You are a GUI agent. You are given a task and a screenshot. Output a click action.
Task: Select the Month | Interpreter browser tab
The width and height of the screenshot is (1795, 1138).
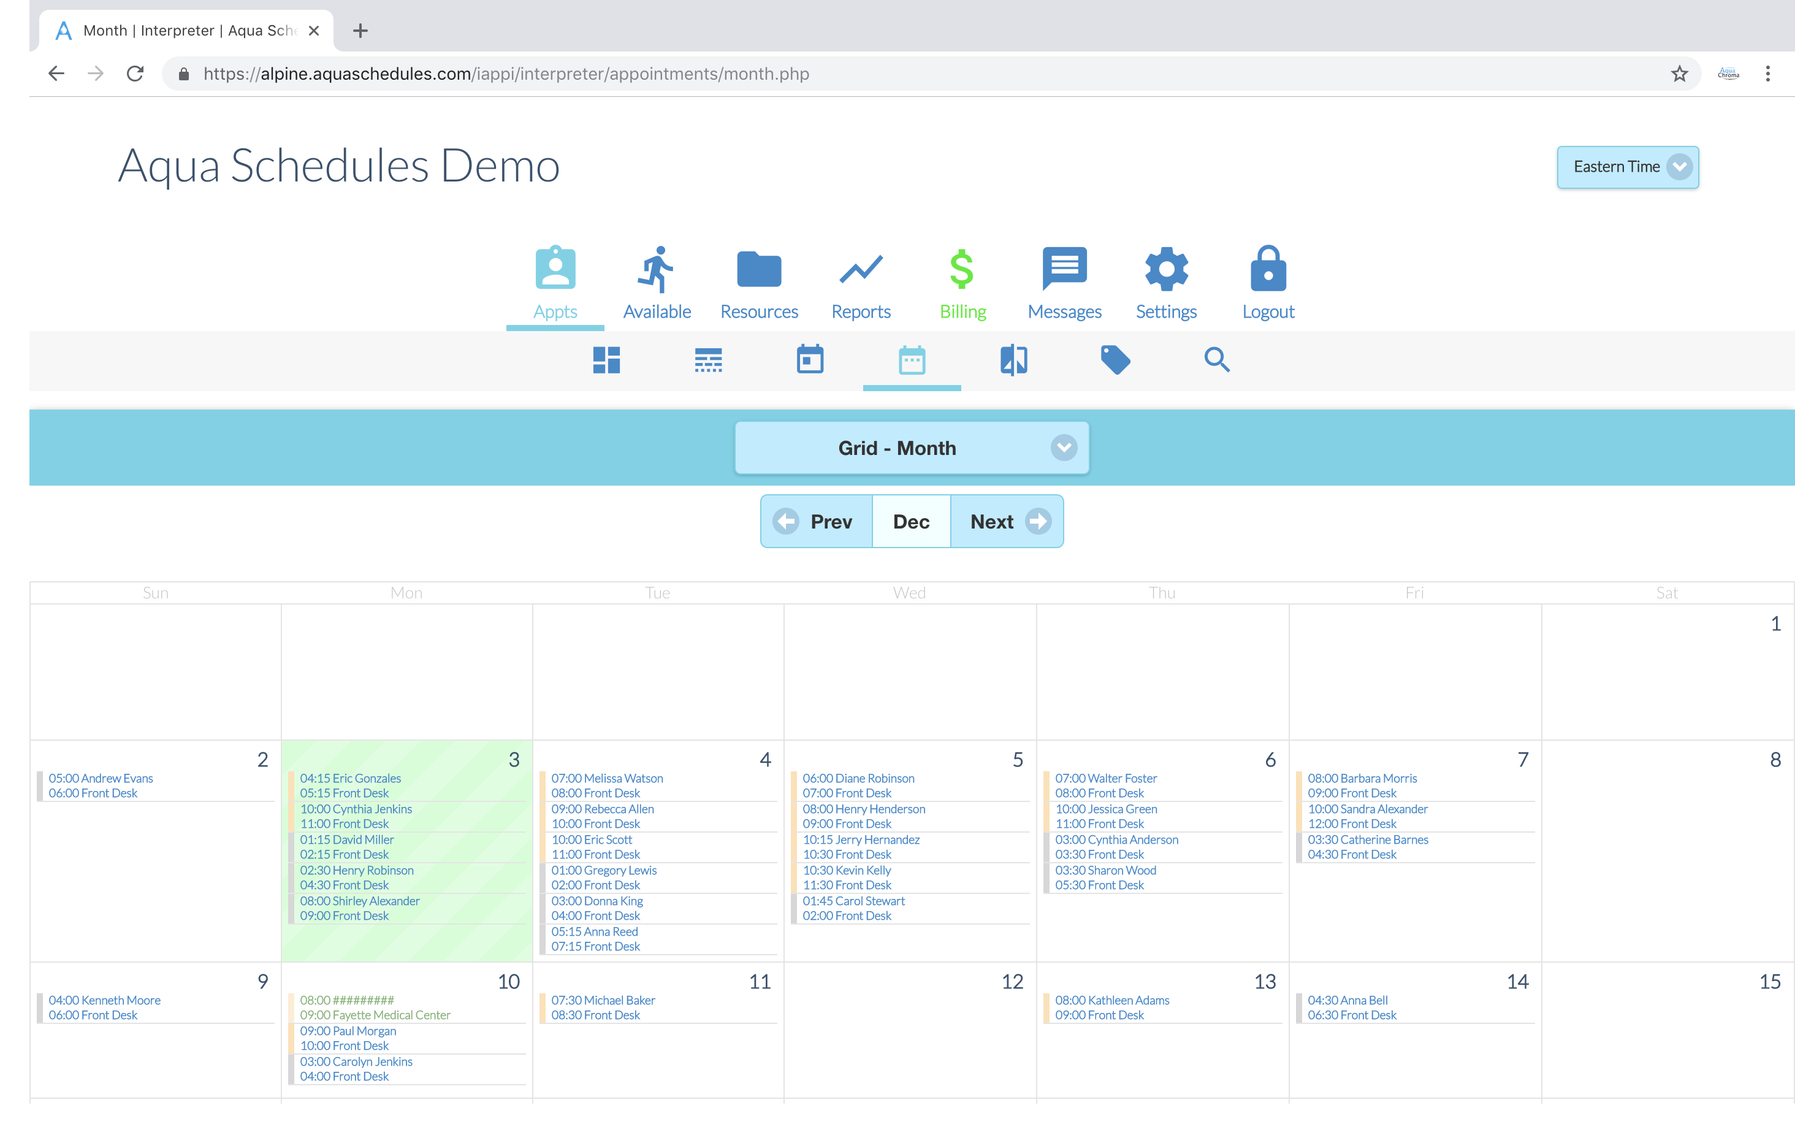point(186,31)
